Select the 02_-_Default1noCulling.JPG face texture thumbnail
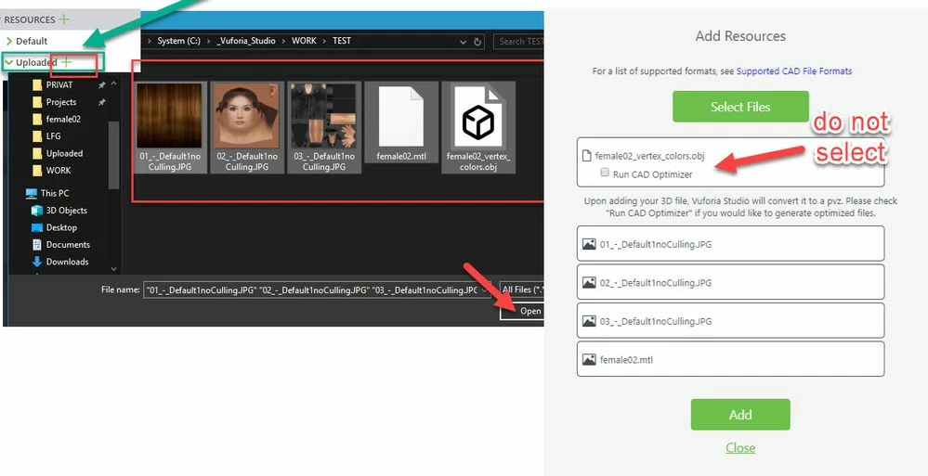This screenshot has width=928, height=476. click(x=245, y=115)
